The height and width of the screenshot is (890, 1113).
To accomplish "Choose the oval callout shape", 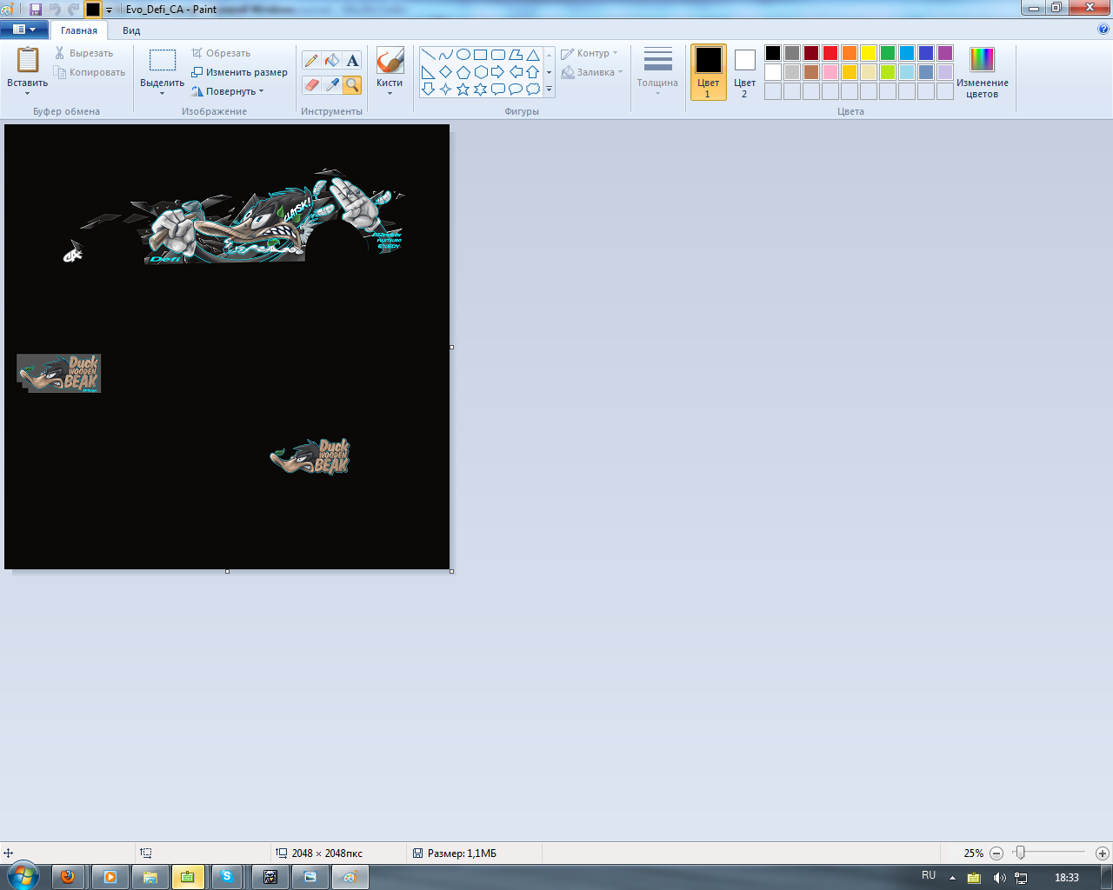I will point(516,89).
